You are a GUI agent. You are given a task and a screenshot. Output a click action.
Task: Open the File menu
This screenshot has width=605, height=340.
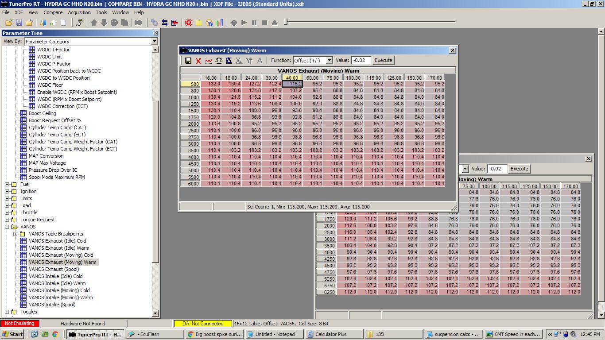(x=6, y=12)
